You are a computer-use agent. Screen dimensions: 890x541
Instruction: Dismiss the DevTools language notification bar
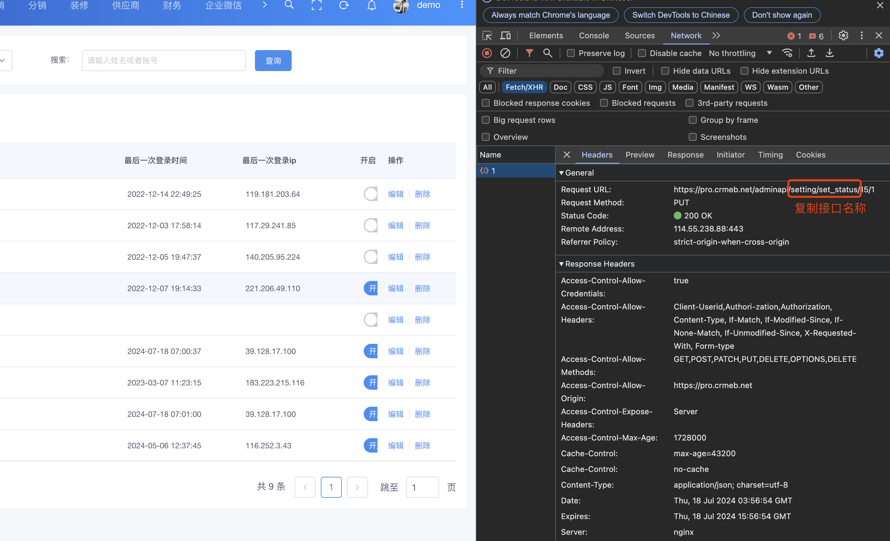pos(880,5)
